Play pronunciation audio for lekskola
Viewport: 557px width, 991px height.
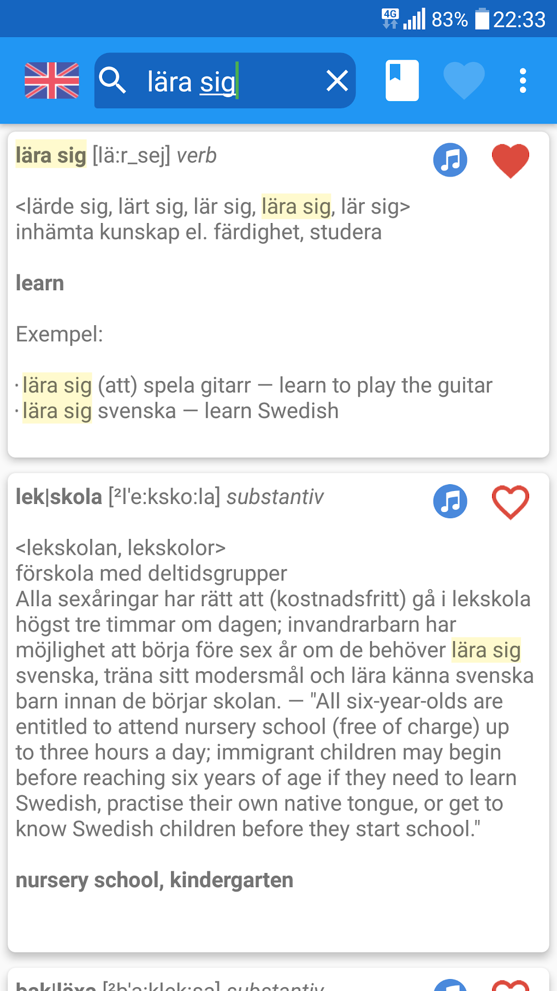click(x=450, y=501)
